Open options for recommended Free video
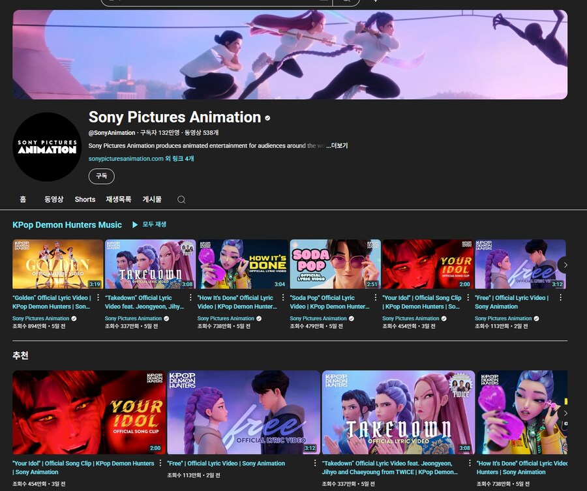The image size is (587, 491). 315,463
